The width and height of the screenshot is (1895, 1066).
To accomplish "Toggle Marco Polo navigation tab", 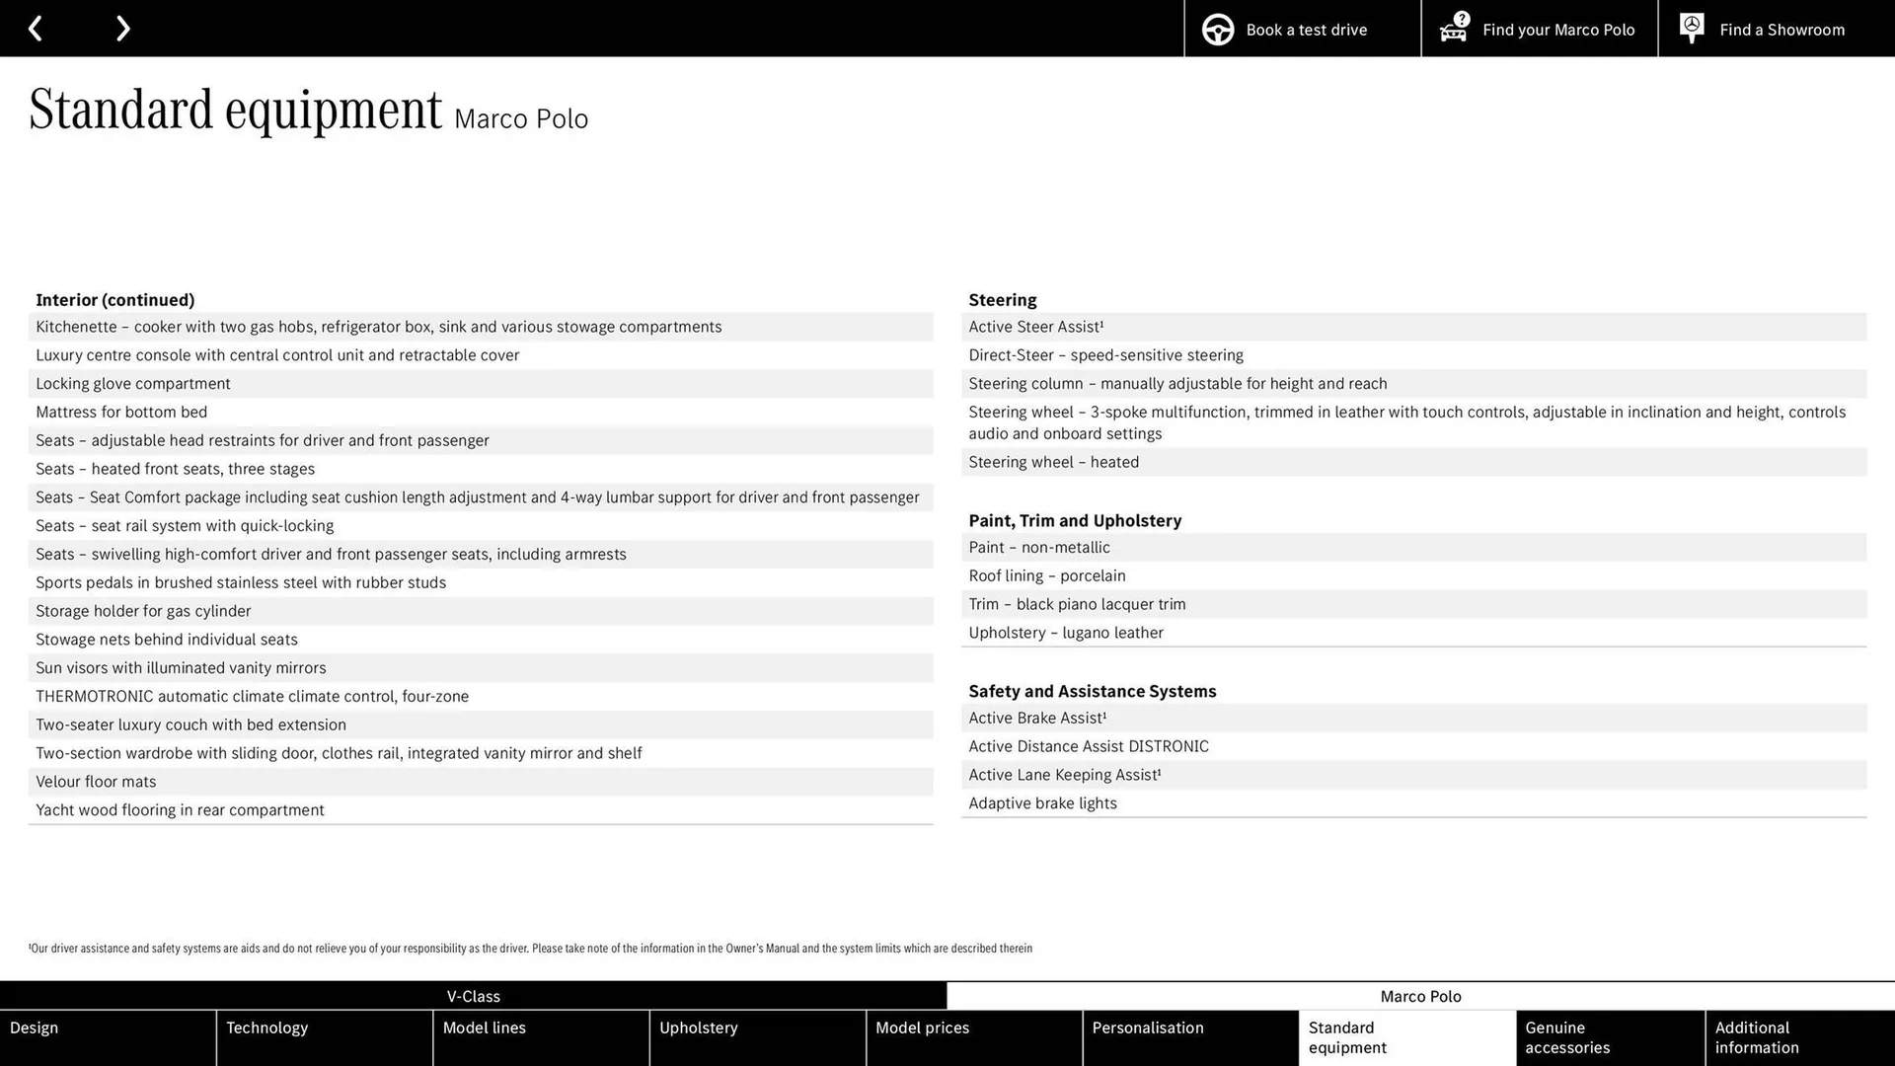I will click(x=1421, y=996).
